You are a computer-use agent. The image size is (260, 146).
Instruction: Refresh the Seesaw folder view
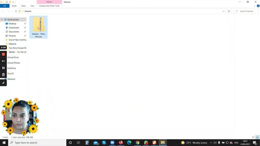click(229, 11)
